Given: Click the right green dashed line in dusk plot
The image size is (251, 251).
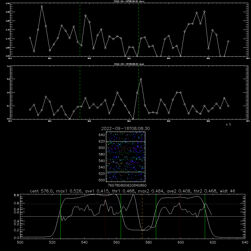Looking at the screenshot, I should pos(139,92).
